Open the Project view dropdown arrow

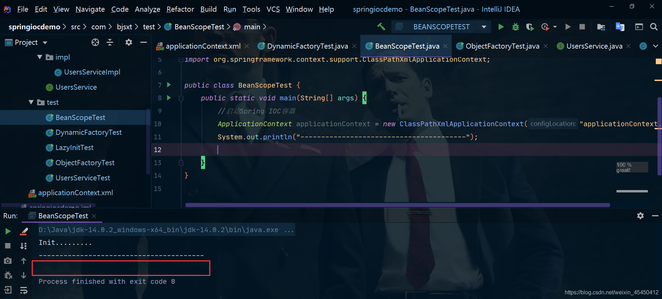pyautogui.click(x=45, y=42)
